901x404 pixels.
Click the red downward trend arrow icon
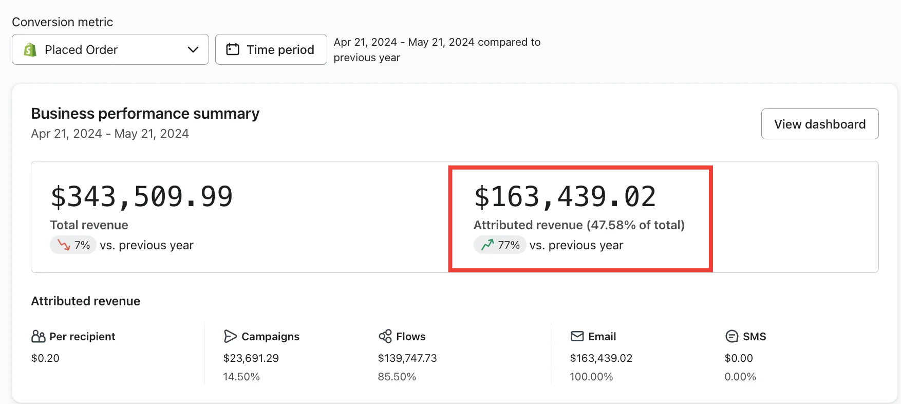pos(64,245)
